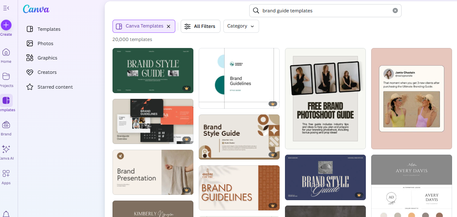Click the Canva logo
The image size is (457, 217).
click(x=36, y=9)
